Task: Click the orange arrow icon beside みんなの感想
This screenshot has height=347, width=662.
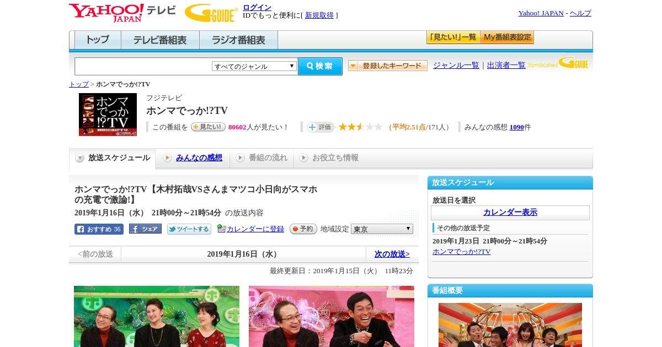Action: pyautogui.click(x=167, y=158)
